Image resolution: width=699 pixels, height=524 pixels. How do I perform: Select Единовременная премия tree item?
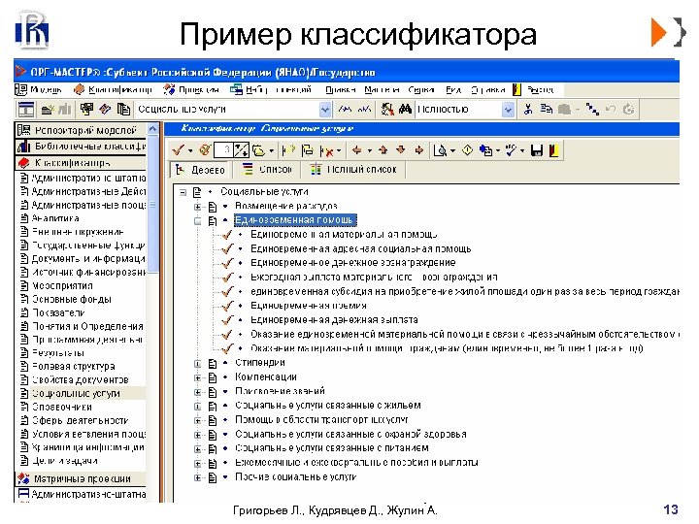click(309, 306)
